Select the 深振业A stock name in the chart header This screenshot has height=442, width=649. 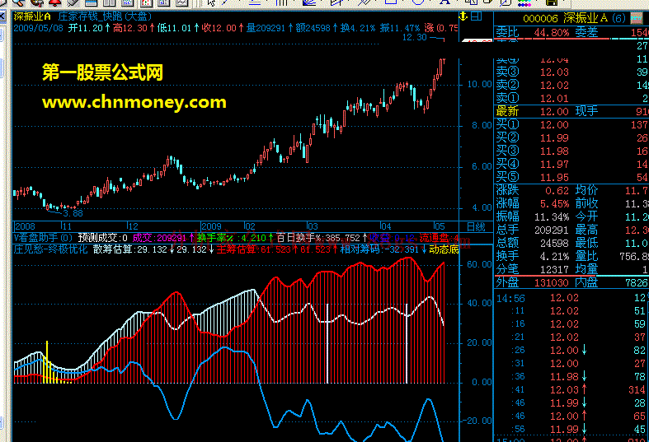point(32,16)
